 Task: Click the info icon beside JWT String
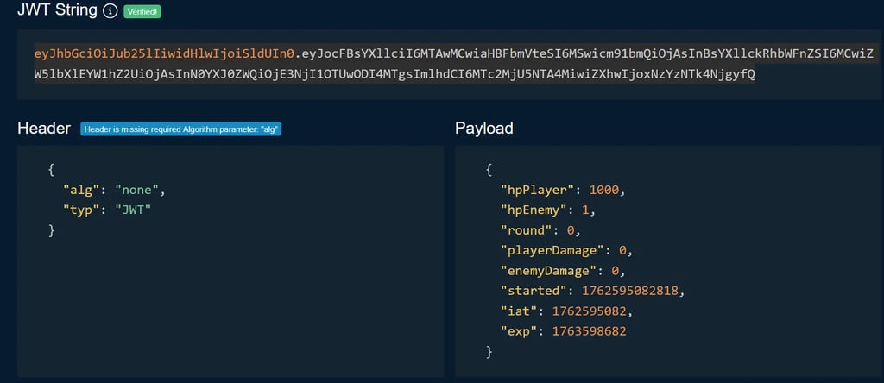pyautogui.click(x=110, y=11)
